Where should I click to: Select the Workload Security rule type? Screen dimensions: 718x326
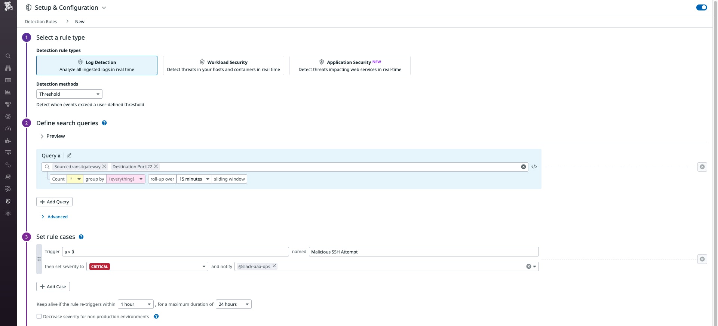tap(223, 65)
